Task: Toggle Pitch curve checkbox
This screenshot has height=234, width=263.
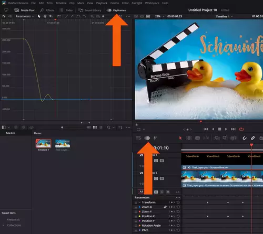Action: point(136,230)
